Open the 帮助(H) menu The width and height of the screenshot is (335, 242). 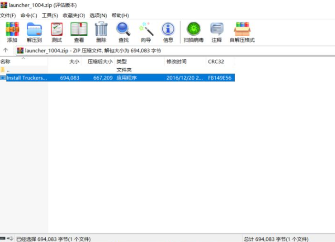[120, 15]
